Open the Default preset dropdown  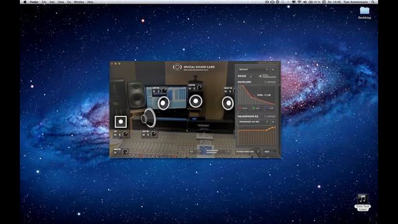253,69
